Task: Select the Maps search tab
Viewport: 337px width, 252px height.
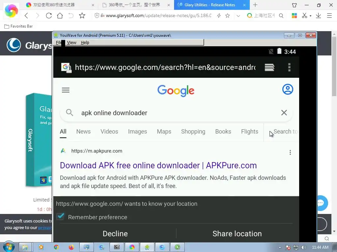Action: tap(164, 131)
